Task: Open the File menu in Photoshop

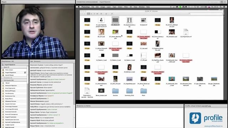Action: 93,7
